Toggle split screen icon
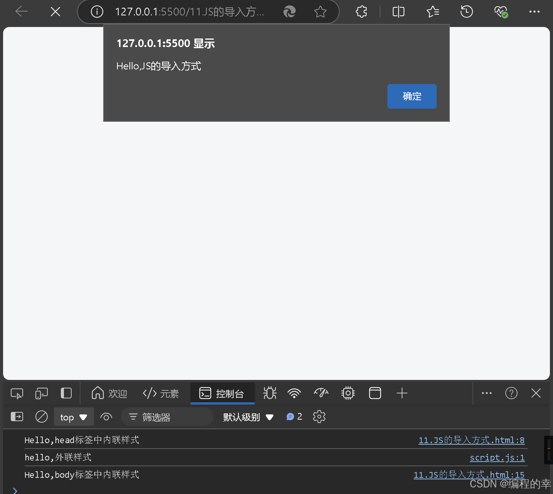 399,12
